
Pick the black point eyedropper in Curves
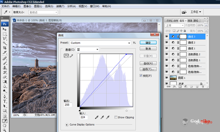coord(96,117)
